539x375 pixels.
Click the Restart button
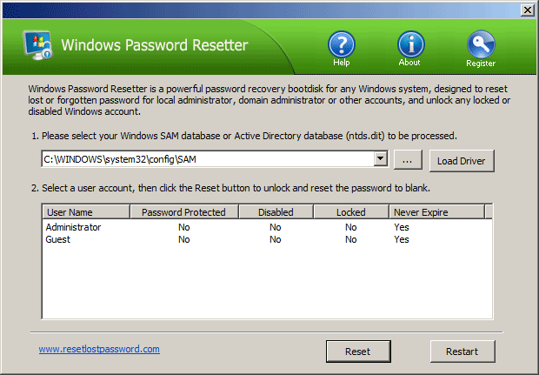[462, 352]
